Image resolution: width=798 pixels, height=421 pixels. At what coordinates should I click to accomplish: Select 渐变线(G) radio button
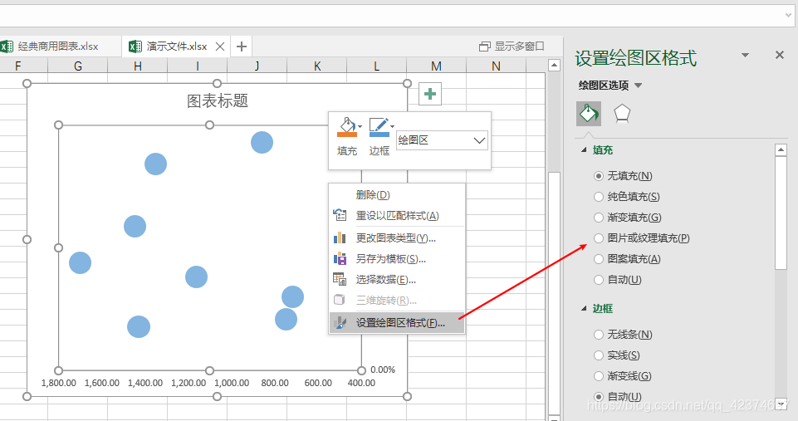point(599,376)
